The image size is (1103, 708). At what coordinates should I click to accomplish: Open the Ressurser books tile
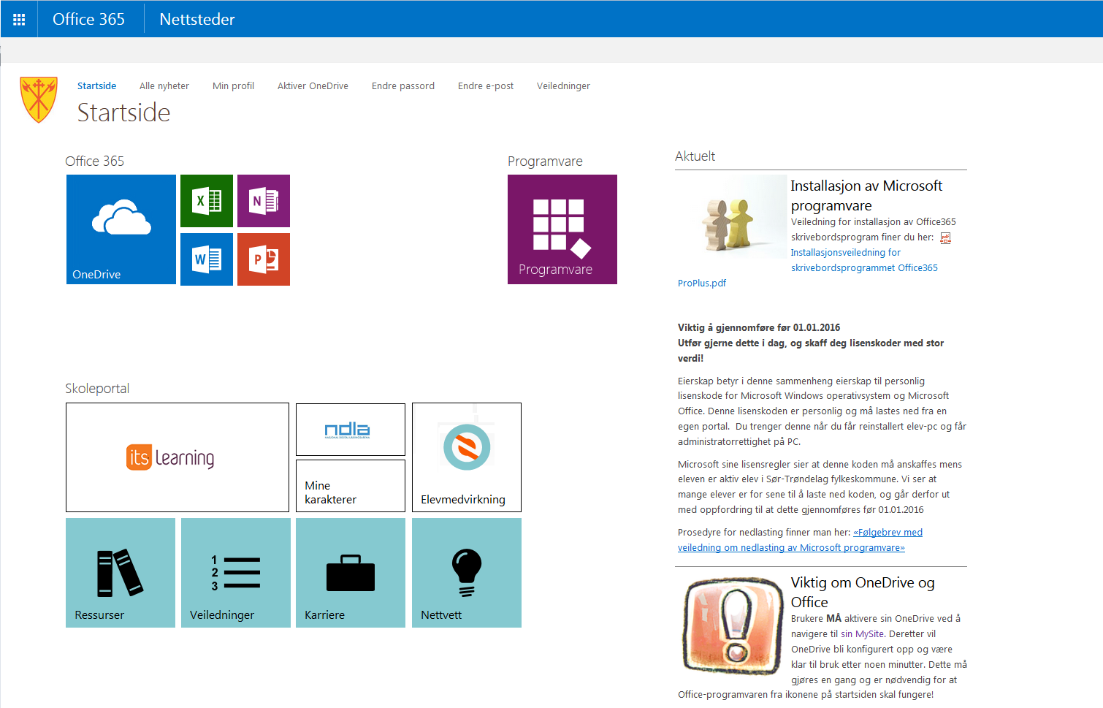point(121,573)
